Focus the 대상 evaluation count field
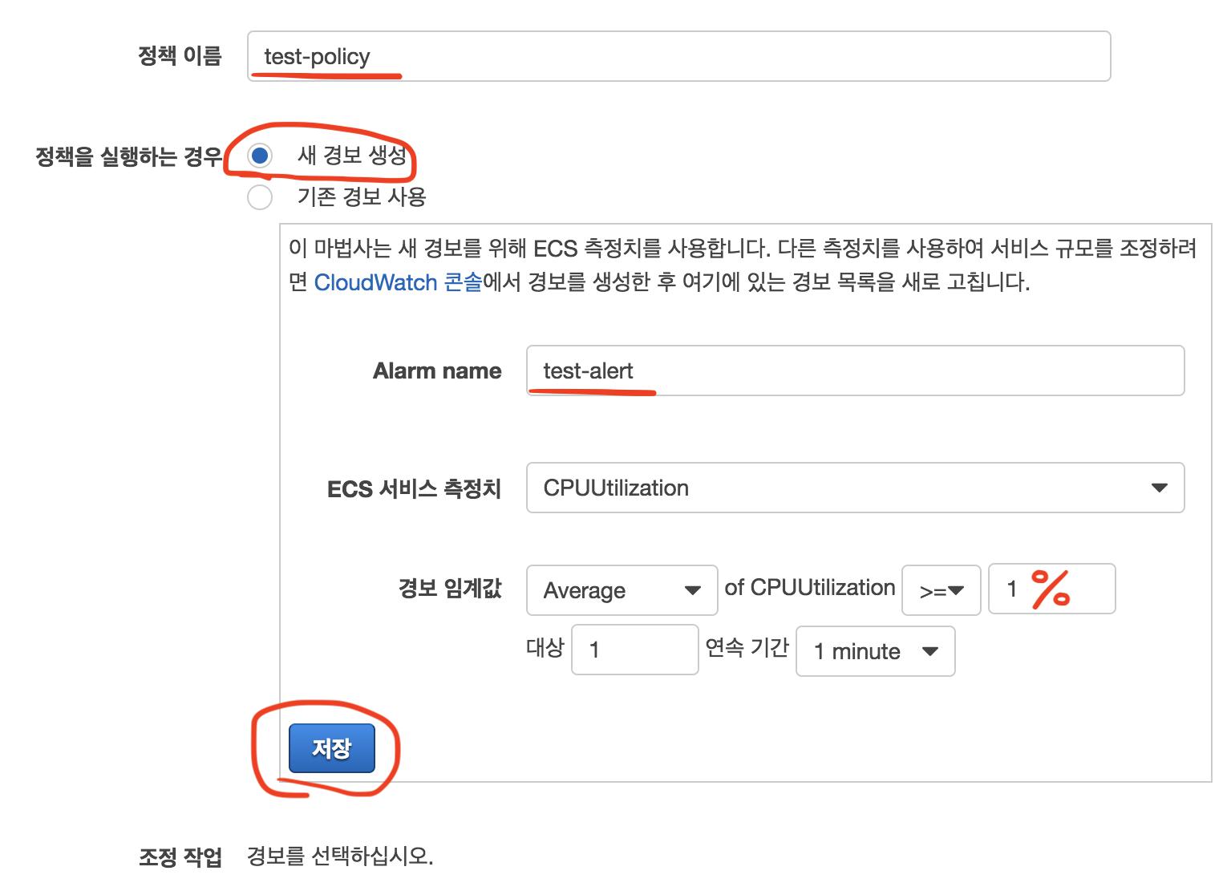 (634, 650)
